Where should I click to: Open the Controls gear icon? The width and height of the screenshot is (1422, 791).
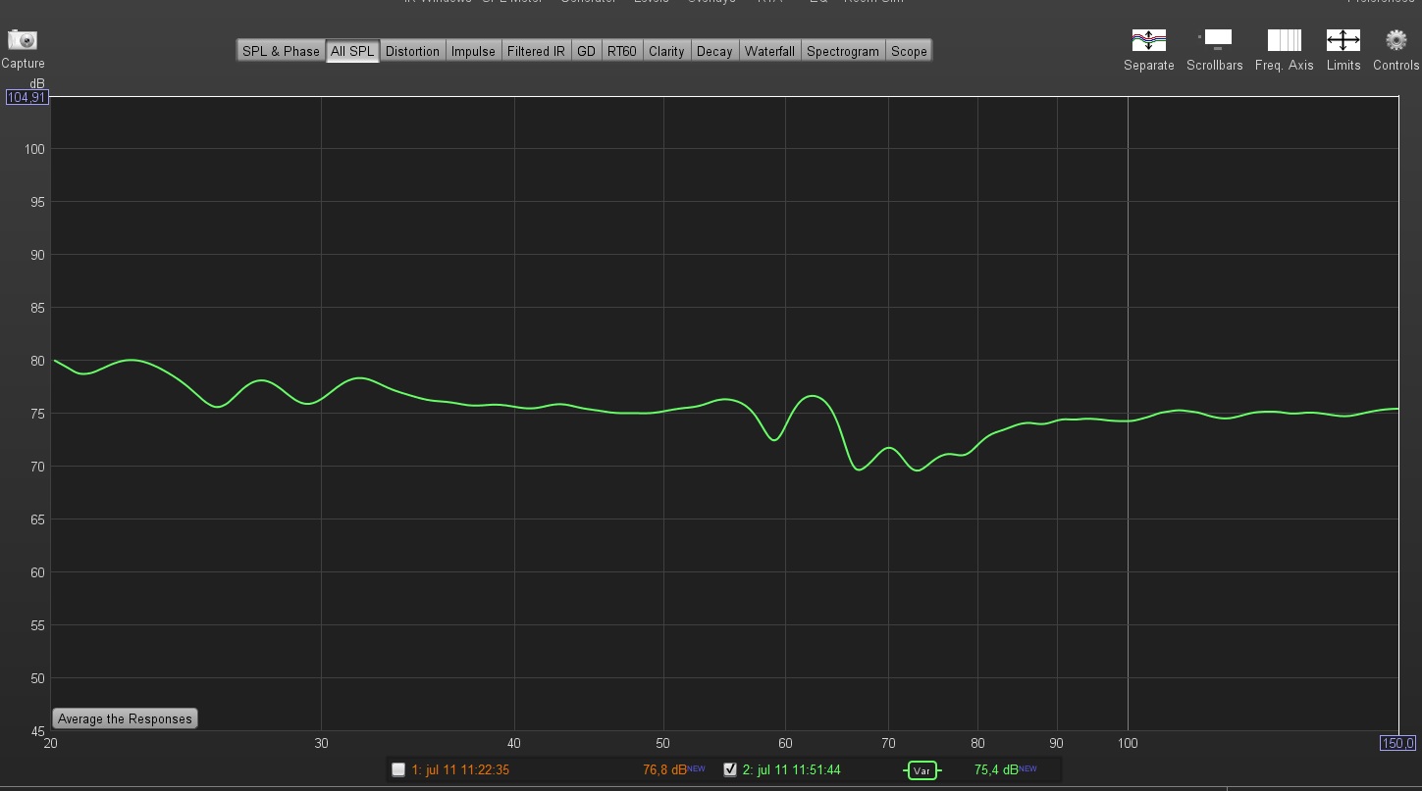(1396, 40)
